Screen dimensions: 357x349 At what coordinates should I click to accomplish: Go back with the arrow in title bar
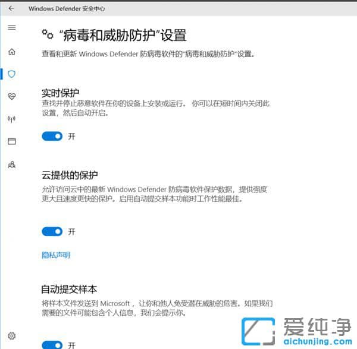point(11,9)
